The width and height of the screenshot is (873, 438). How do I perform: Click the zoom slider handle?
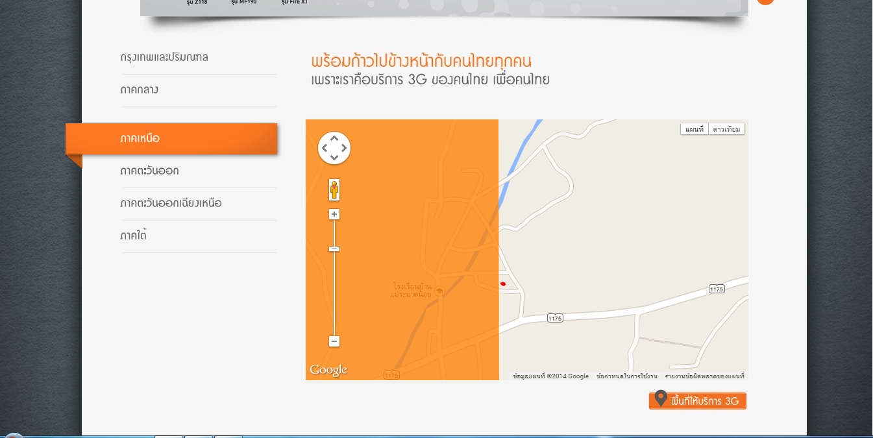(334, 249)
